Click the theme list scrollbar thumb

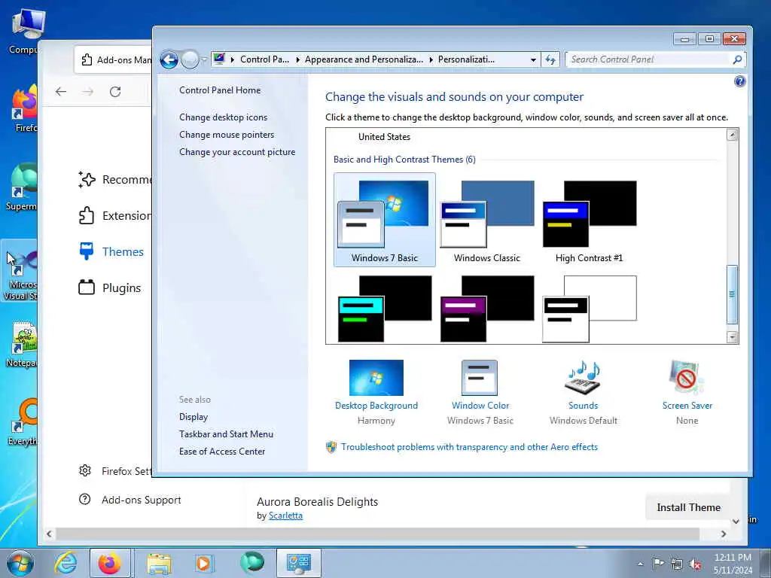[732, 294]
